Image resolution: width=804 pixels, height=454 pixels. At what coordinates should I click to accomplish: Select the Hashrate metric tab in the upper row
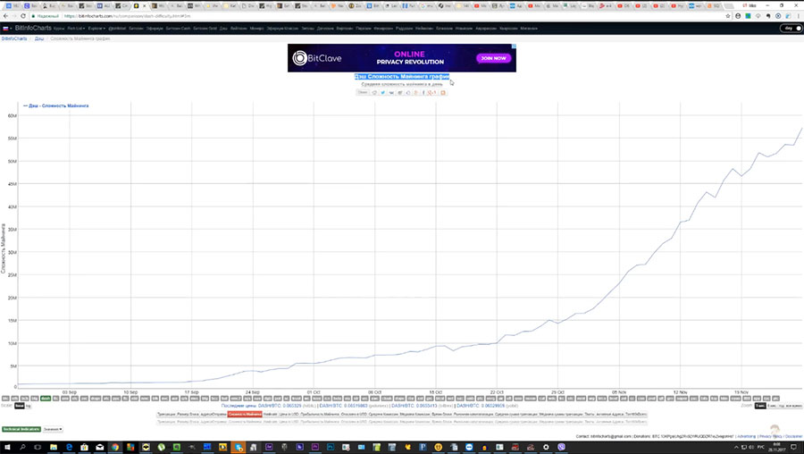[x=270, y=414]
